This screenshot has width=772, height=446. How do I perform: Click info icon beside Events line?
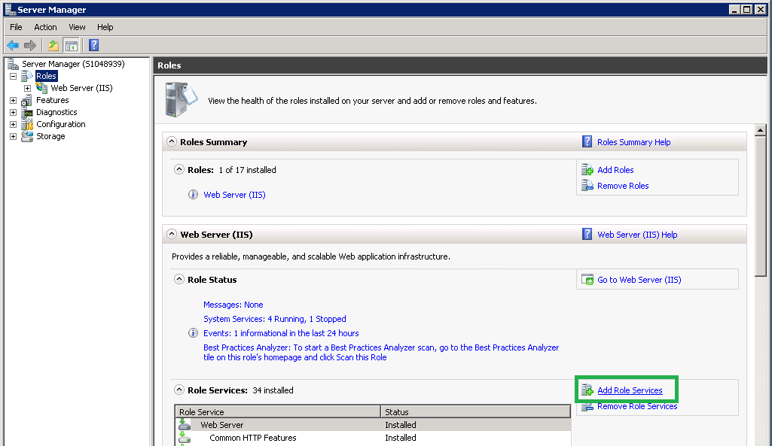tap(193, 333)
